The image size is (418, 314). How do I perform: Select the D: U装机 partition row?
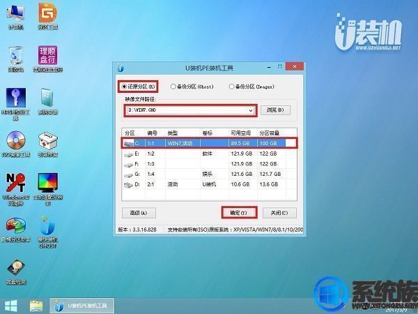[209, 184]
